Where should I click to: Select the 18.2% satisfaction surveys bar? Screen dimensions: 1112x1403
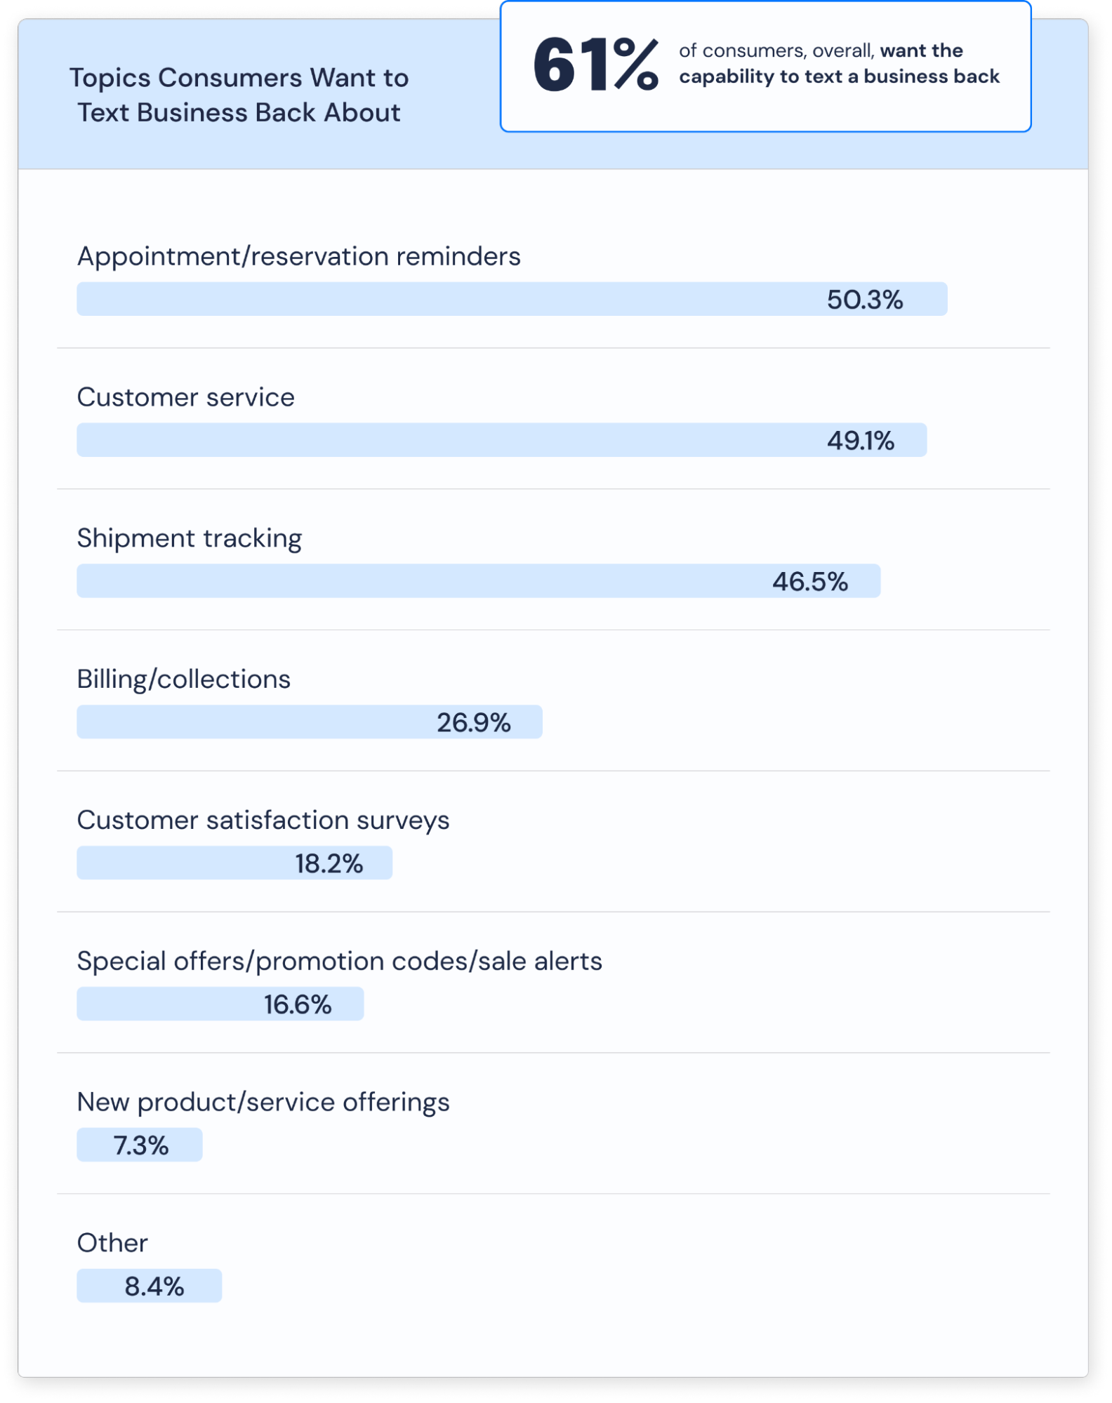pos(234,863)
